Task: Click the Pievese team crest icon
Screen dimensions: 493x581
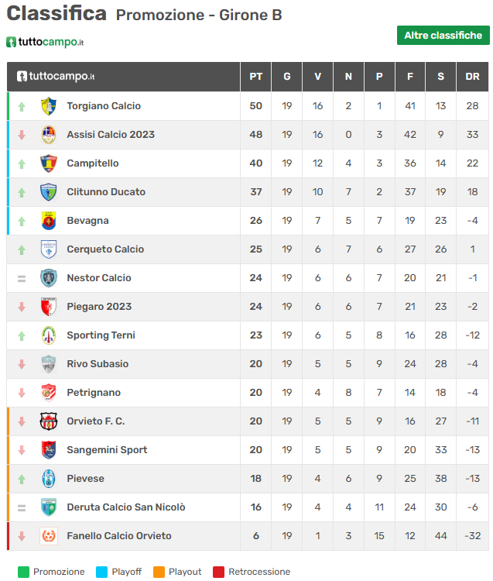Action: pyautogui.click(x=49, y=479)
